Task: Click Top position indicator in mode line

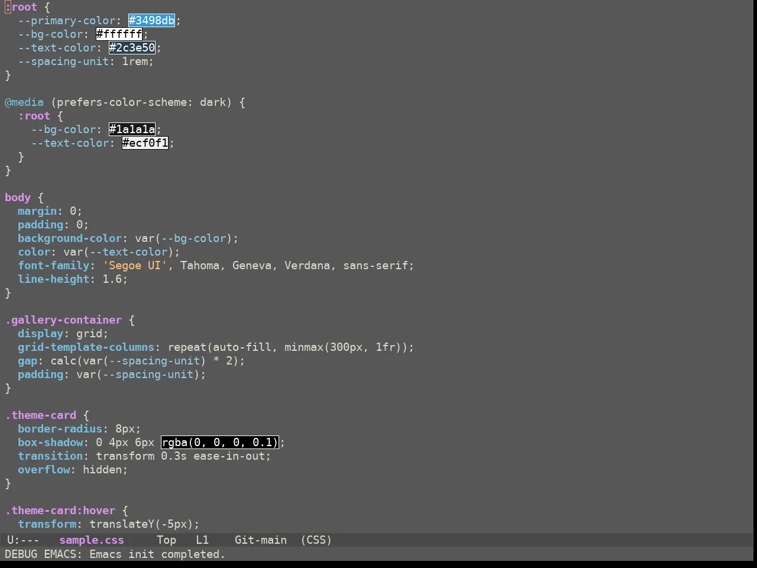Action: (167, 540)
